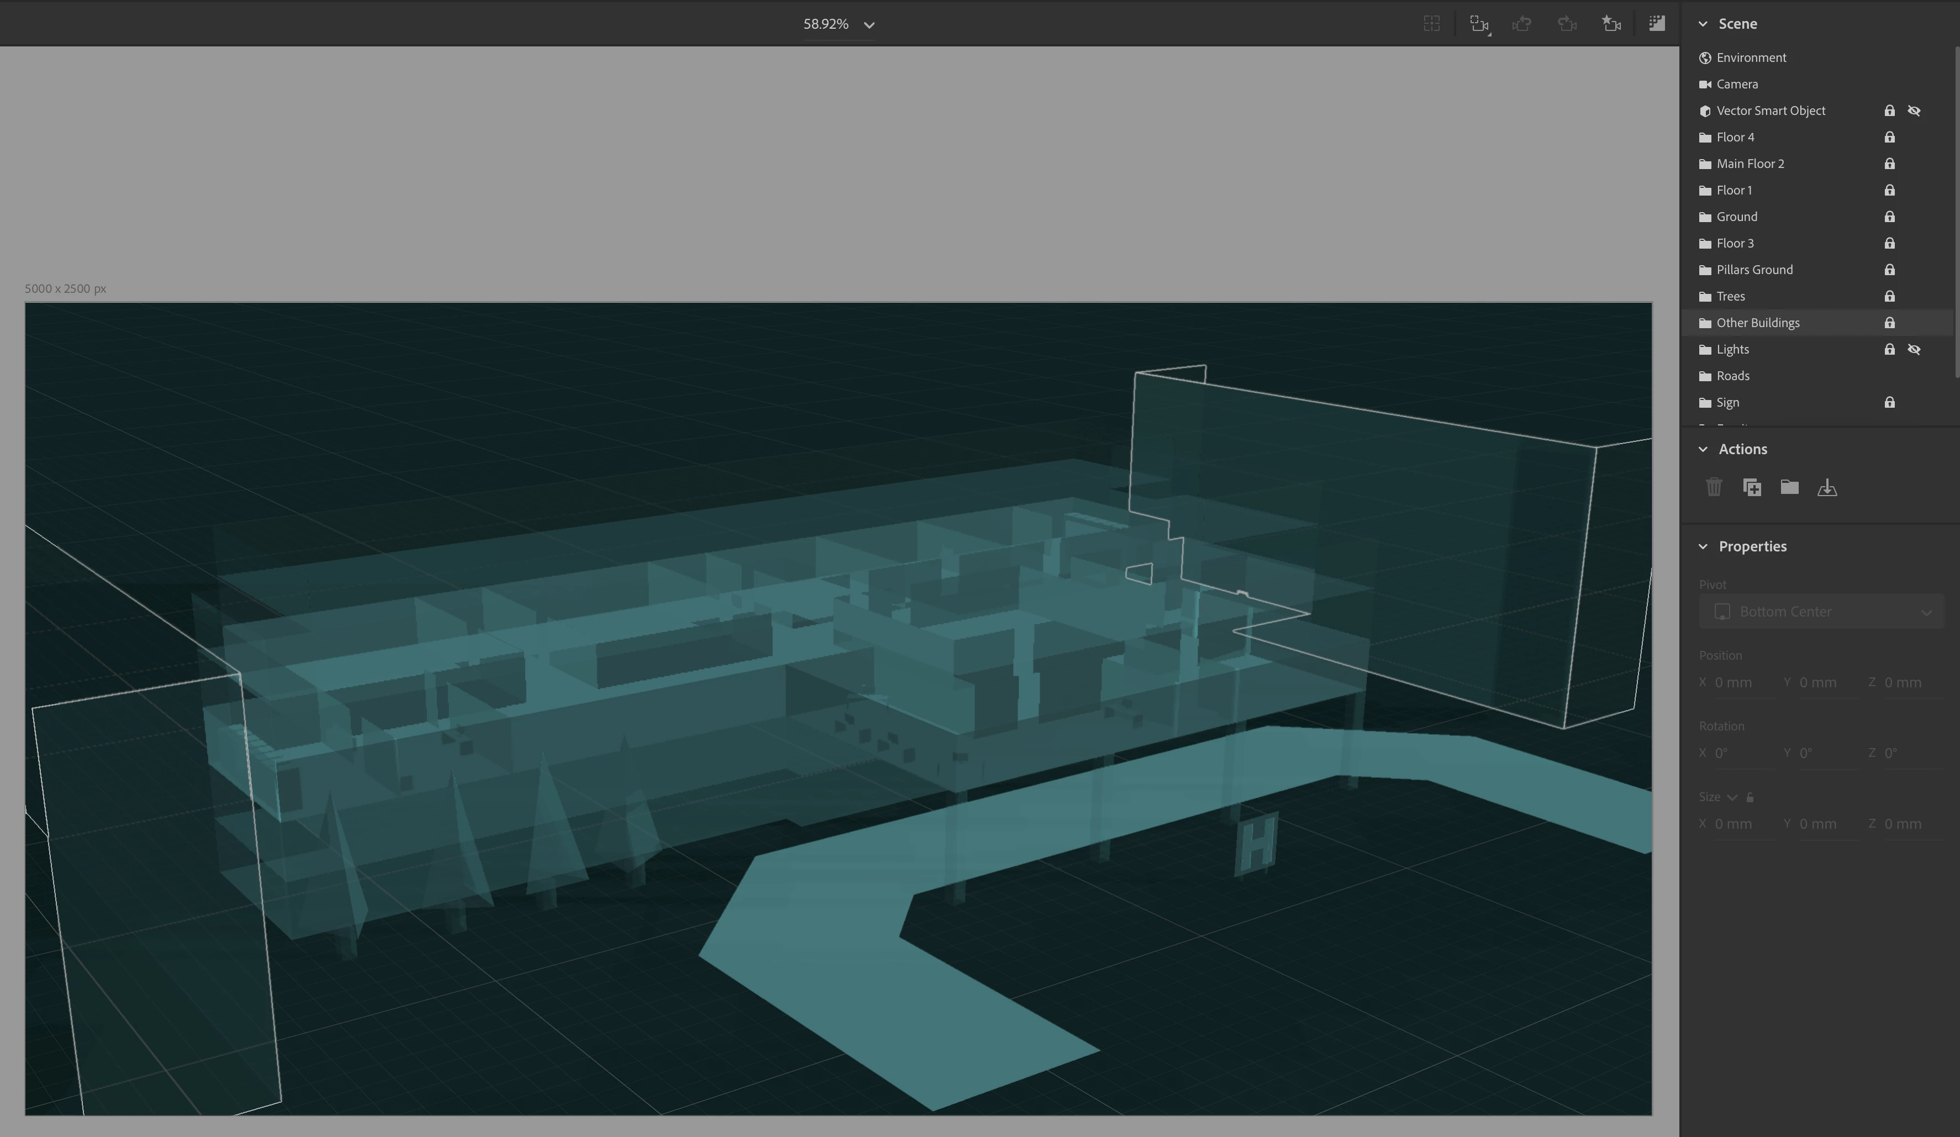Show the hidden Lights group
Viewport: 1960px width, 1137px height.
(x=1914, y=350)
